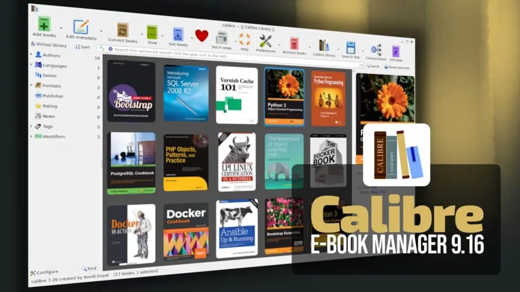
Task: Select the Docker in Action cover
Action: click(132, 234)
